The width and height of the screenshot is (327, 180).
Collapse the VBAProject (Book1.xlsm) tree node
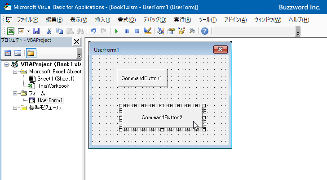point(6,64)
